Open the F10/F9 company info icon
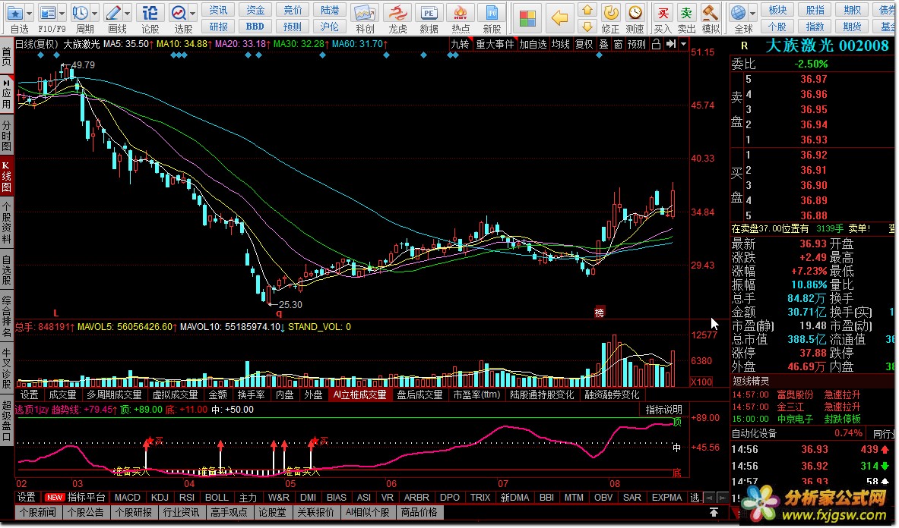This screenshot has height=528, width=899. 47,13
